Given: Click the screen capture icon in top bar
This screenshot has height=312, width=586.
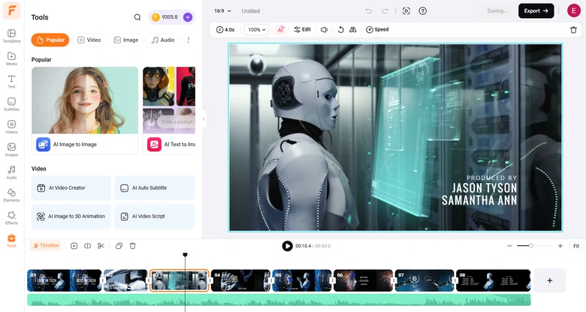Looking at the screenshot, I should point(406,10).
